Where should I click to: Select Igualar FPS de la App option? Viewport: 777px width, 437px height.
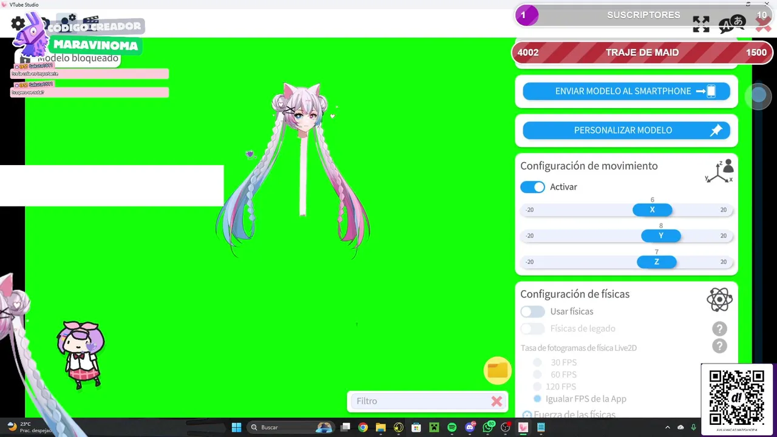[537, 399]
